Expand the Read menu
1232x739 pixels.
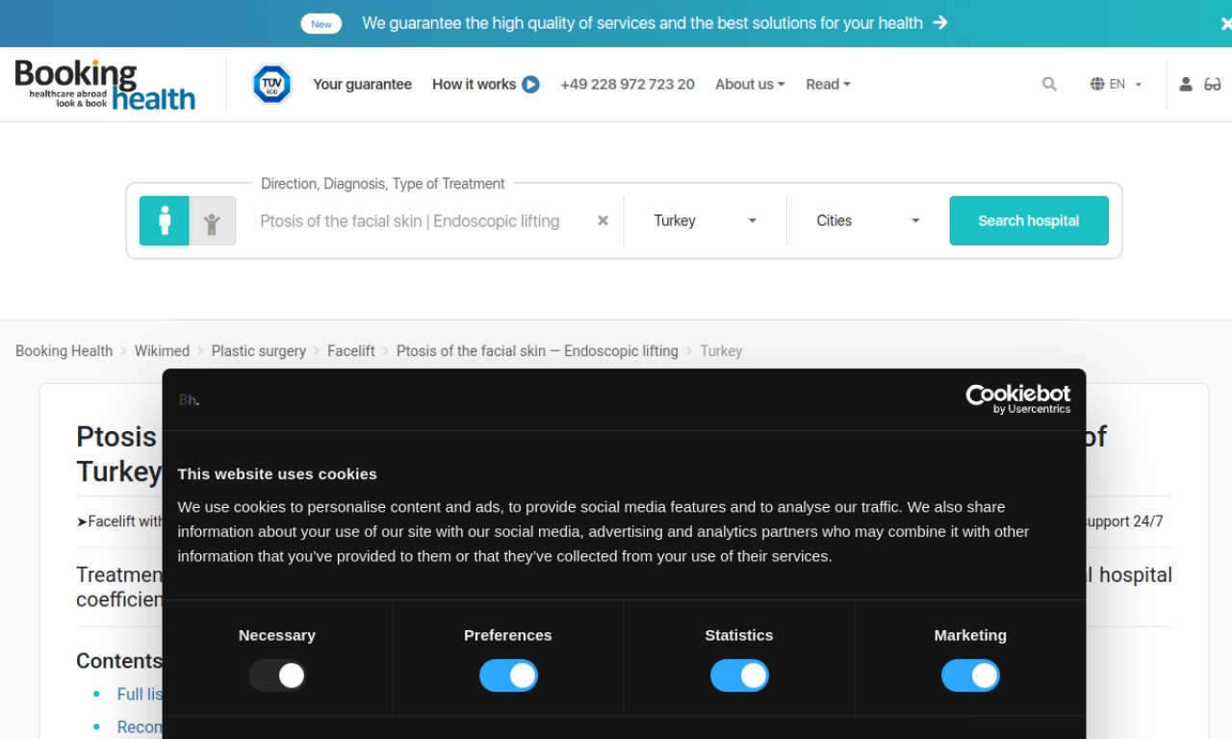coord(828,85)
